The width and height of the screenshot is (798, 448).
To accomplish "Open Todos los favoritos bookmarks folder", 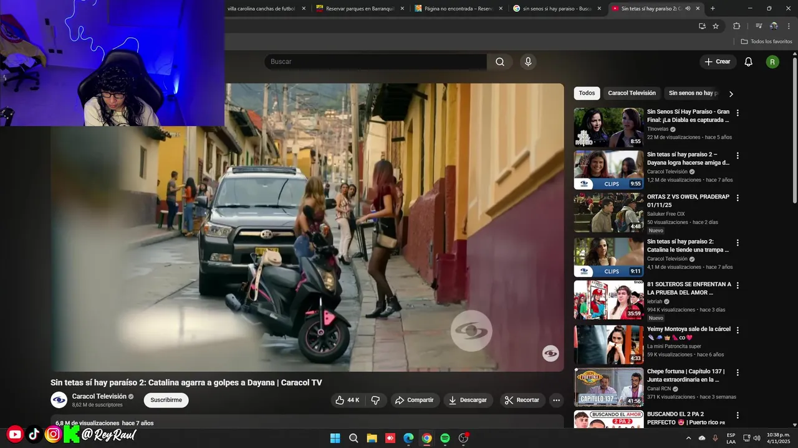I will click(x=767, y=42).
